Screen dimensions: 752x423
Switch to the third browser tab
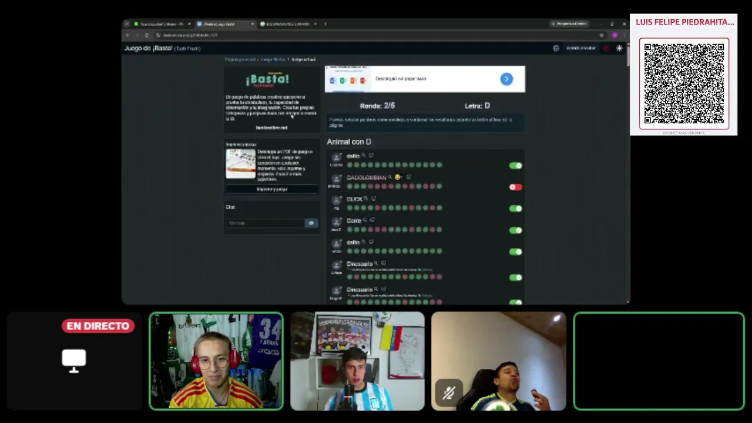288,24
